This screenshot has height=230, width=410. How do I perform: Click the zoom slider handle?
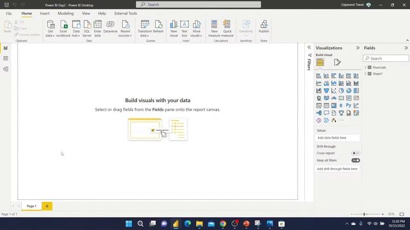pos(364,214)
